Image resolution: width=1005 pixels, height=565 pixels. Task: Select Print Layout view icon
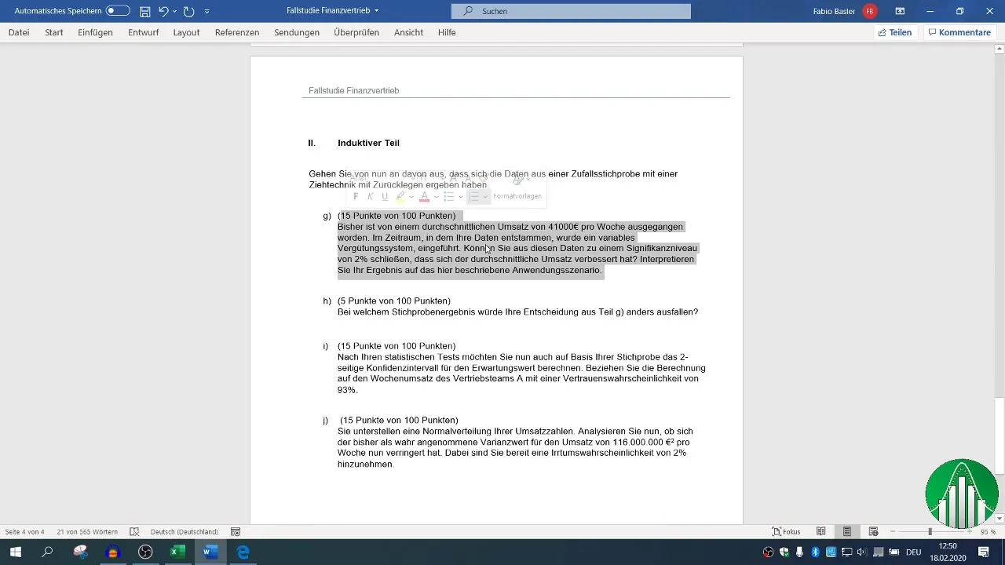click(847, 531)
